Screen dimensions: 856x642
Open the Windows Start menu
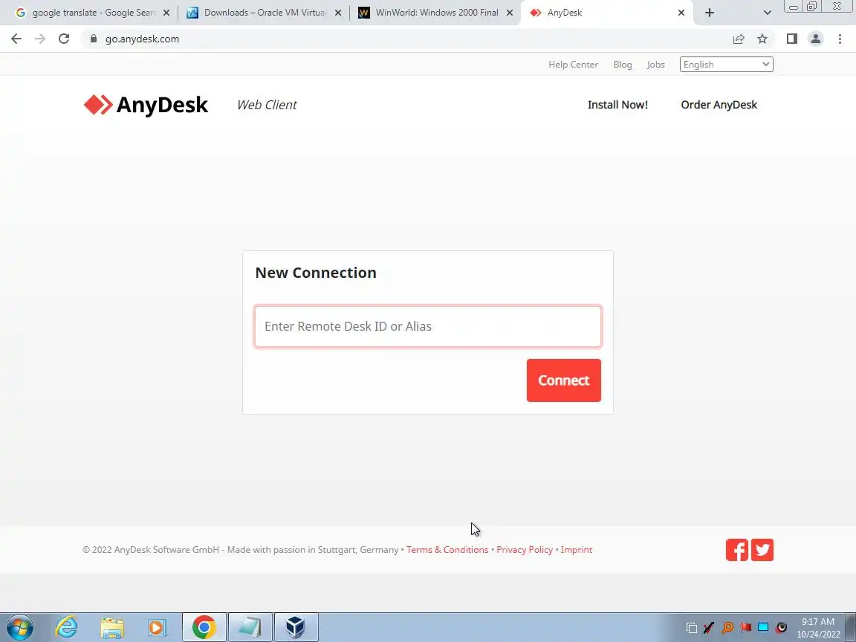(19, 627)
